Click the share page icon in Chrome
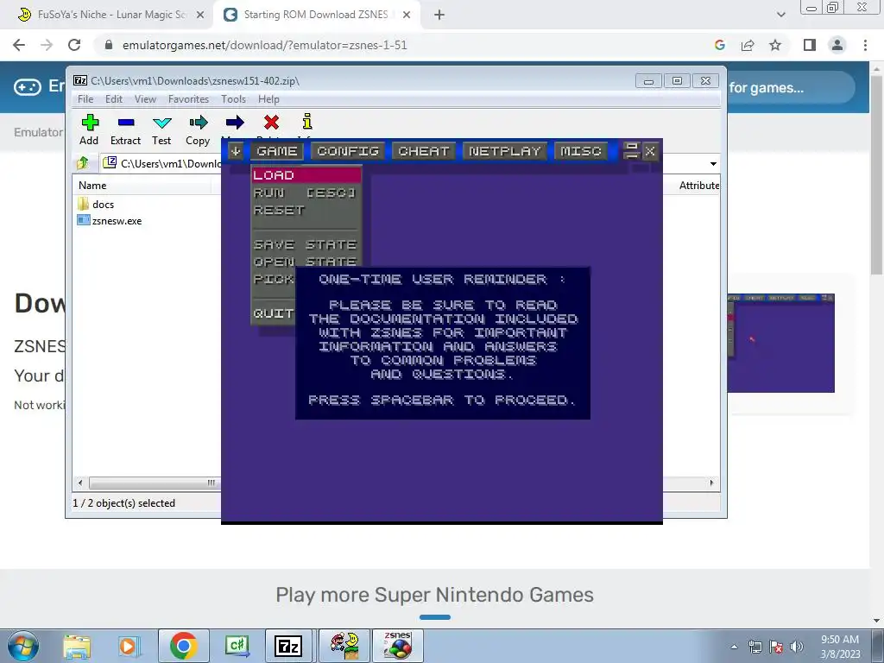The image size is (884, 663). coord(748,45)
